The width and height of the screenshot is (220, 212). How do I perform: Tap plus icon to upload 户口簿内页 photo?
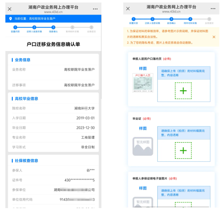pos(183,91)
